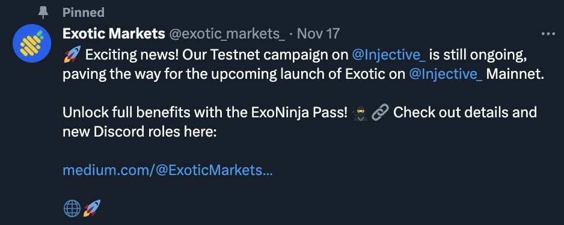Click the Unlock full benefits sentence
This screenshot has height=225, width=564.
205,113
